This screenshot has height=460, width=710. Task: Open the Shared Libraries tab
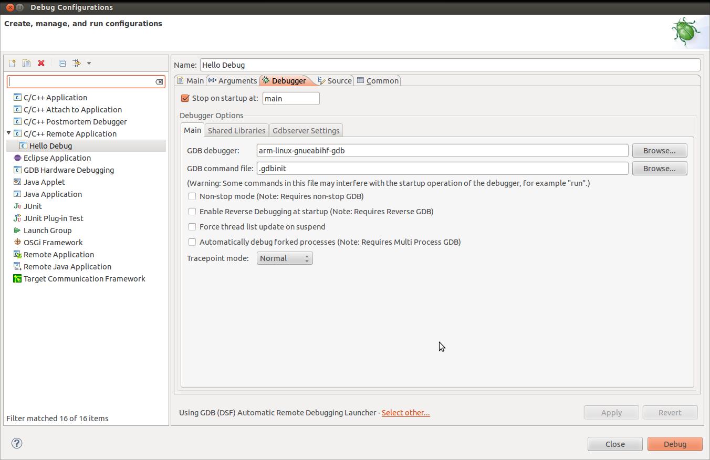(236, 131)
